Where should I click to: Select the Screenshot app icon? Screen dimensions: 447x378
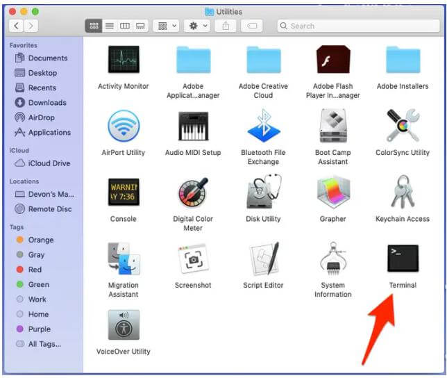click(193, 258)
